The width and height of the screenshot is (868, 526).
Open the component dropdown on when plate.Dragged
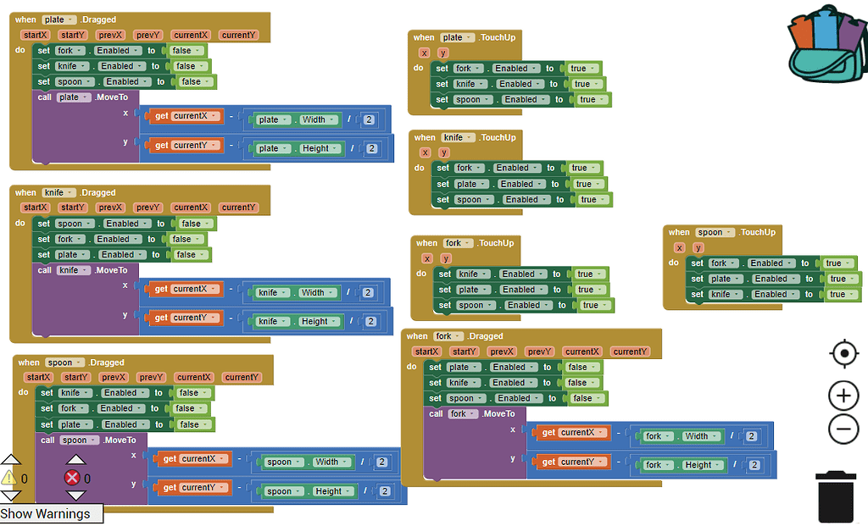pyautogui.click(x=59, y=19)
